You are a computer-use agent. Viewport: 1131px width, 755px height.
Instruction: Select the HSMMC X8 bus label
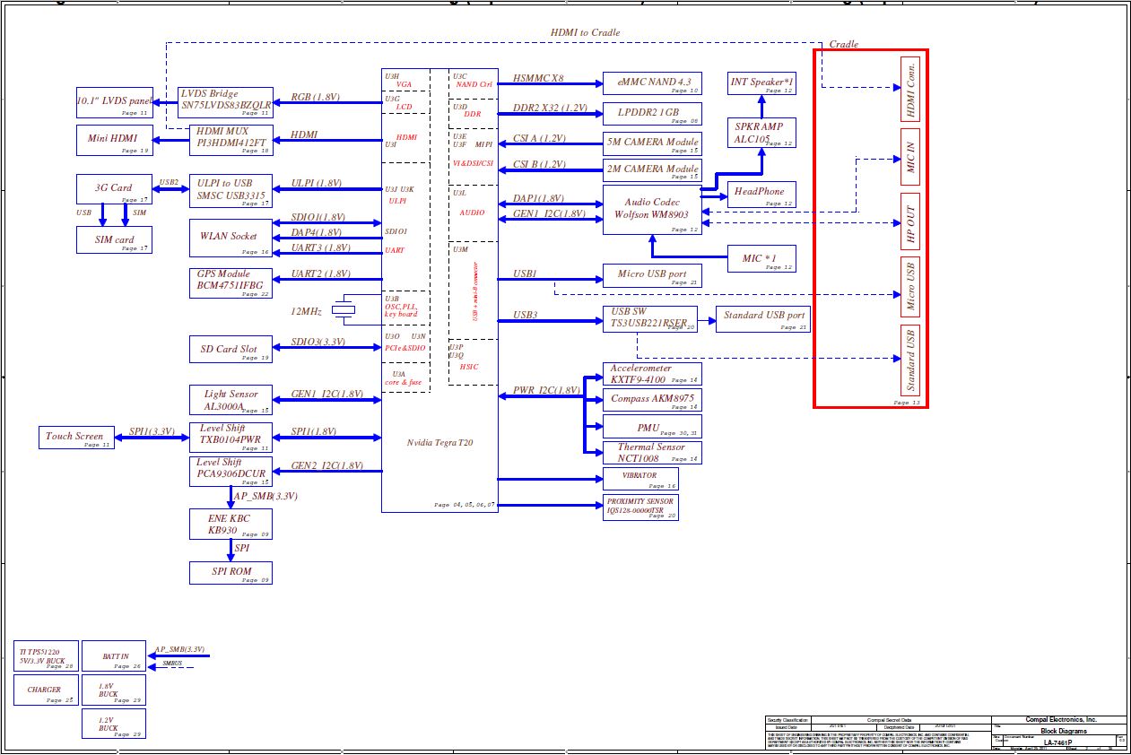pyautogui.click(x=538, y=78)
